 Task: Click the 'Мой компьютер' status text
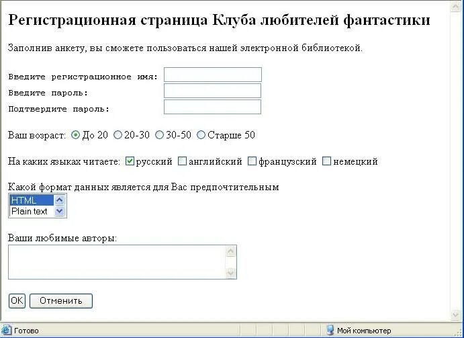364,331
